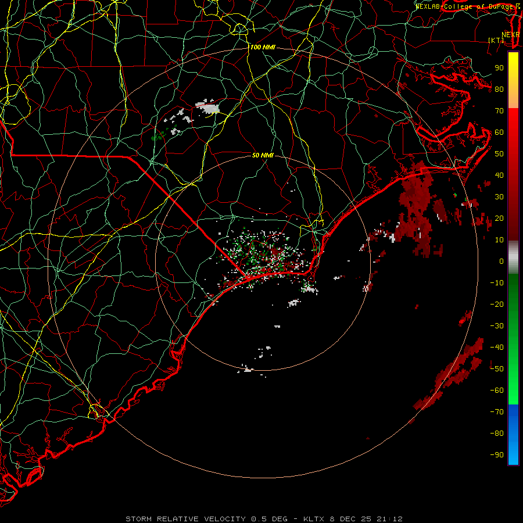Viewport: 523px width, 523px height.
Task: Click the 70 value on the velocity scale
Action: [x=499, y=111]
